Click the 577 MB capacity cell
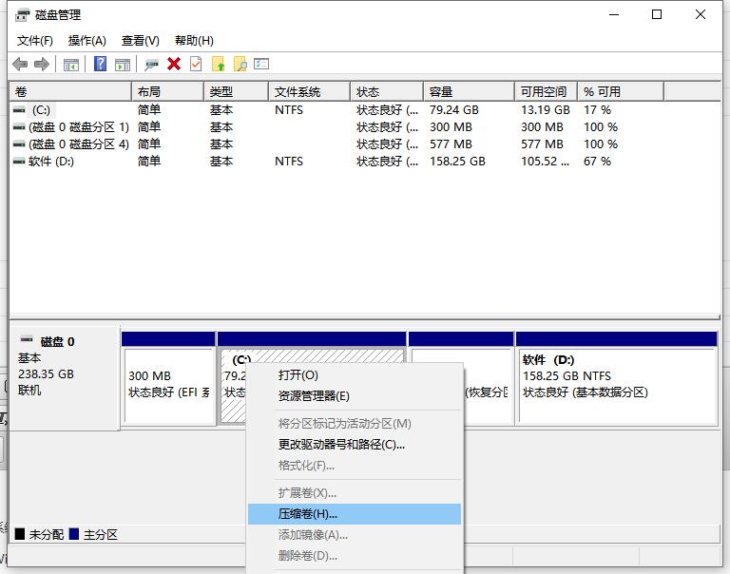Image resolution: width=730 pixels, height=574 pixels. tap(451, 144)
